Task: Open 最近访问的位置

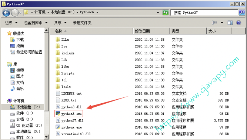Action: tap(29, 52)
